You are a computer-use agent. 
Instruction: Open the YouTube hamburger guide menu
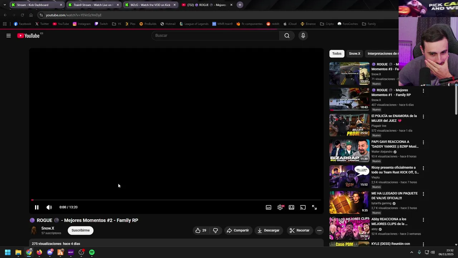(x=9, y=35)
